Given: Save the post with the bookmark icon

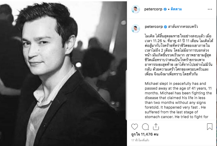Looking at the screenshot, I should click(x=210, y=127).
